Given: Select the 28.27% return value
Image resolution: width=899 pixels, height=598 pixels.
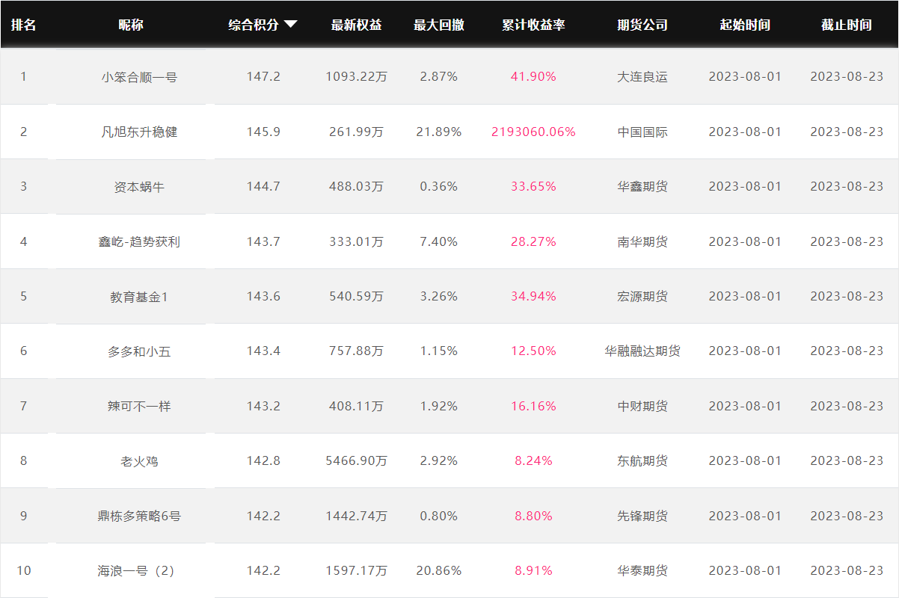Looking at the screenshot, I should pyautogui.click(x=533, y=241).
